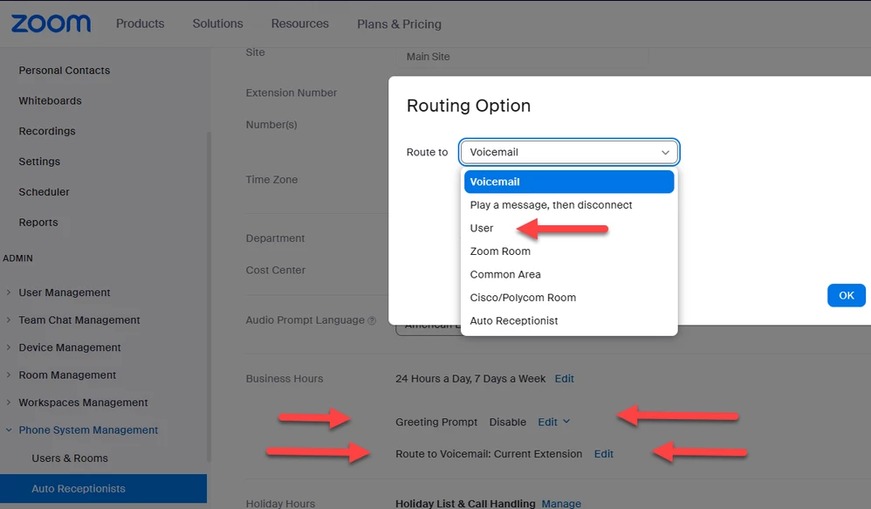
Task: Edit the Business Hours setting
Action: pos(565,378)
